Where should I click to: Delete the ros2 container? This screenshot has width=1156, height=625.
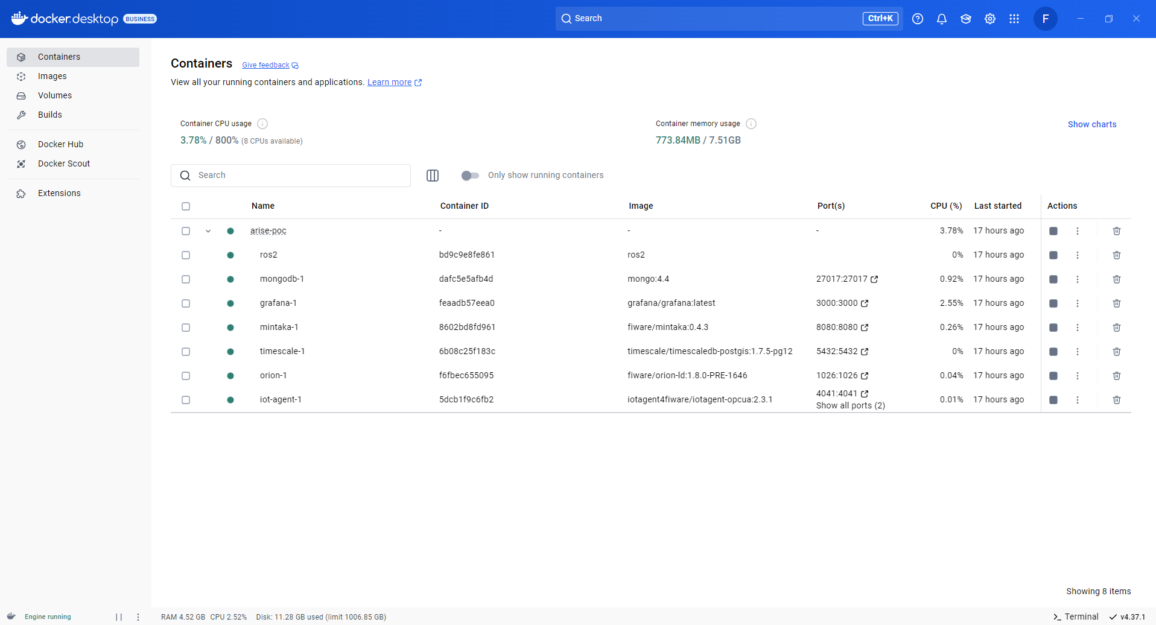(1117, 255)
